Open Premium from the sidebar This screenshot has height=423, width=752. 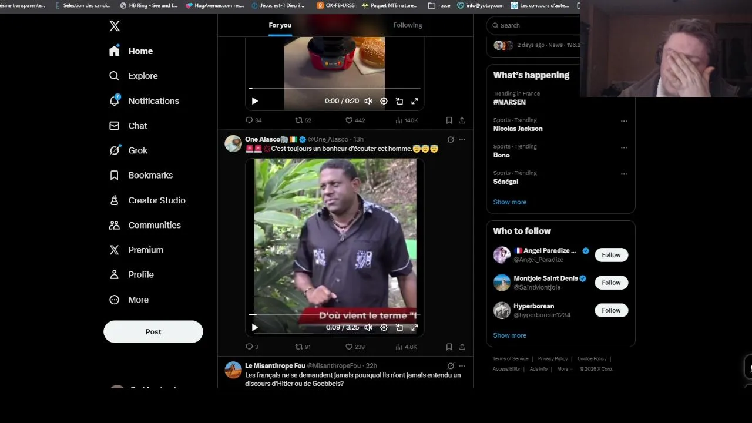tap(136, 250)
